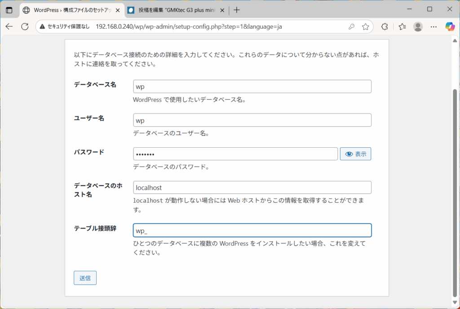Image resolution: width=460 pixels, height=309 pixels.
Task: Show password with 表示 toggle
Action: [355, 154]
